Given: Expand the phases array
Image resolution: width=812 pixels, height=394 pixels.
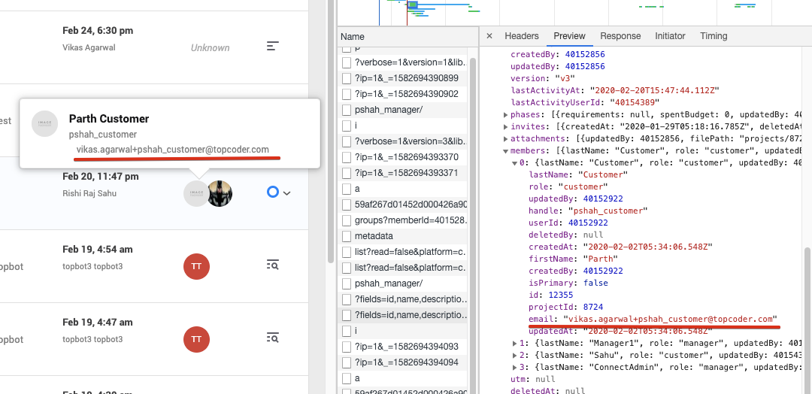Looking at the screenshot, I should pos(506,114).
